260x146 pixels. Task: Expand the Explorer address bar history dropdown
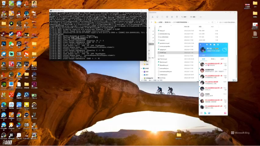209,22
